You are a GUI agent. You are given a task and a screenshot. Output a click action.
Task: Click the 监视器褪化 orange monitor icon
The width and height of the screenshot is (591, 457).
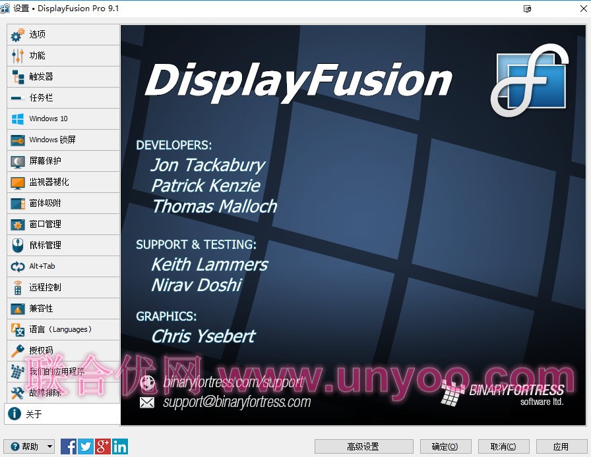(x=17, y=182)
